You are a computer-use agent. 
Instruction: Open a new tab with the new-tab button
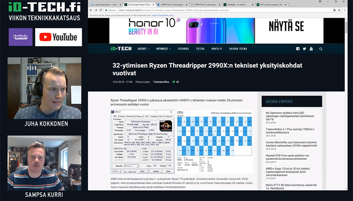tap(292, 5)
